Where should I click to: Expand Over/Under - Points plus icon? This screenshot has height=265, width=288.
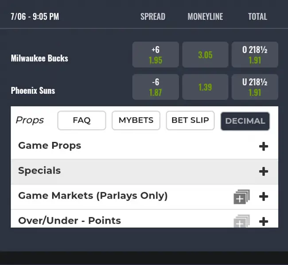click(264, 221)
